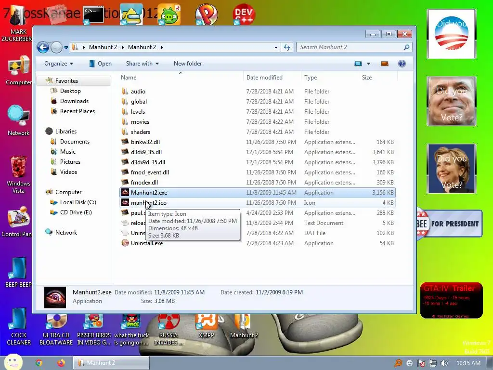Click the Manhunt 2 taskbar window button
Screen dimensions: 493x370
pos(111,363)
